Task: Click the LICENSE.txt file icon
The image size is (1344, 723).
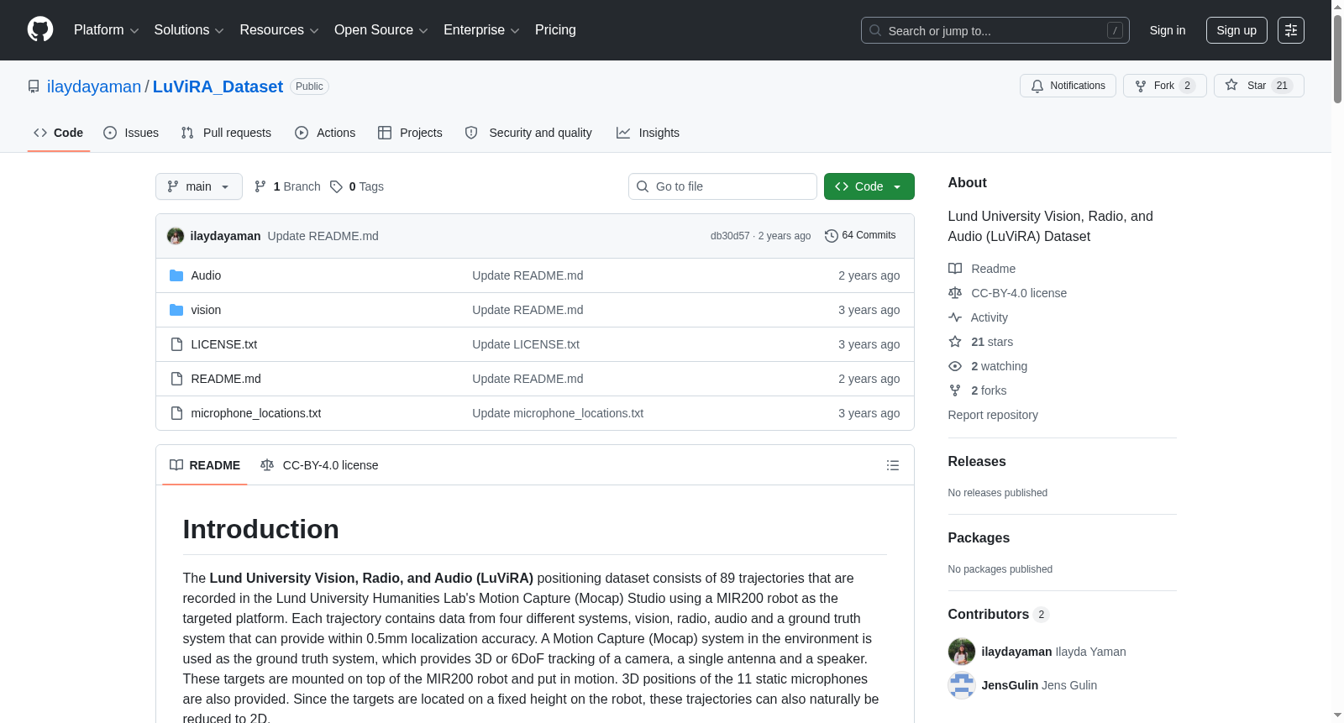Action: [176, 344]
